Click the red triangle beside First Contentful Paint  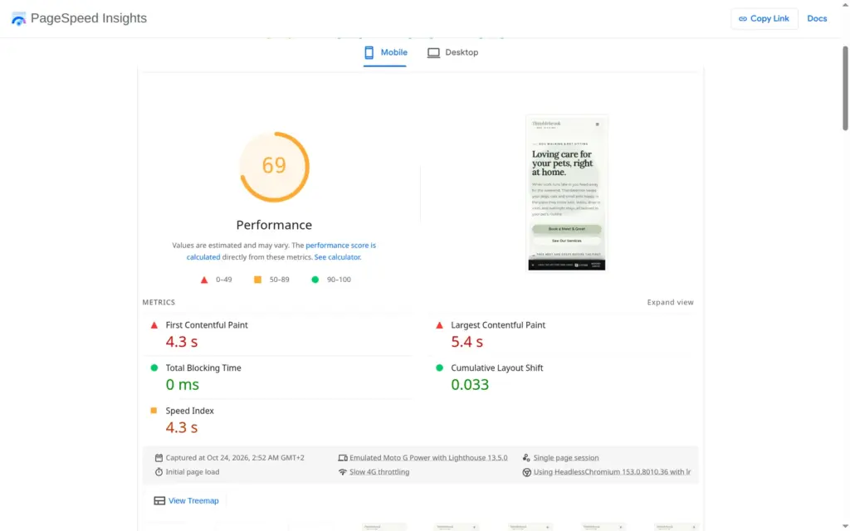coord(154,325)
